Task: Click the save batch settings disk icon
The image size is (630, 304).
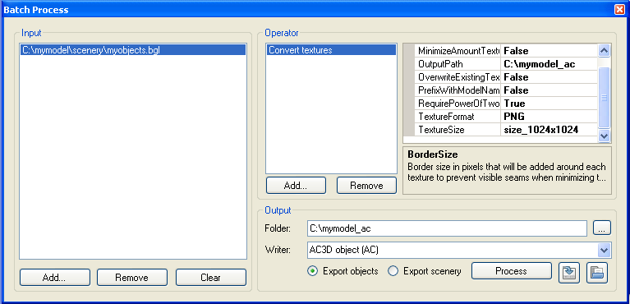Action: [x=569, y=273]
